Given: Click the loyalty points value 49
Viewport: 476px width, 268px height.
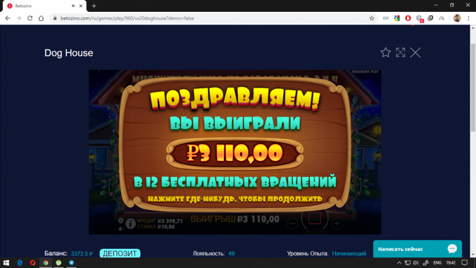Looking at the screenshot, I should tap(231, 253).
